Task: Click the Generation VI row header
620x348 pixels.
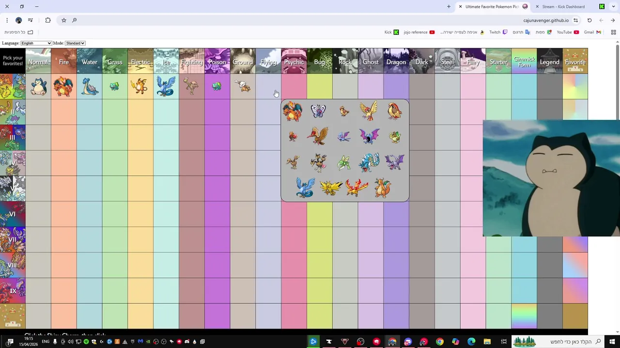Action: [13, 214]
